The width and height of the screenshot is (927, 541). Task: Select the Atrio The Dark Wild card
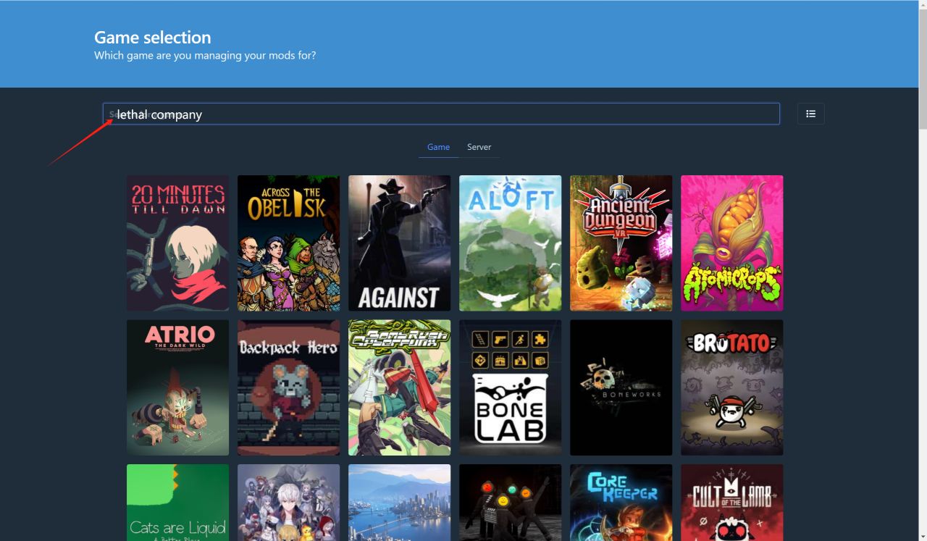[177, 387]
